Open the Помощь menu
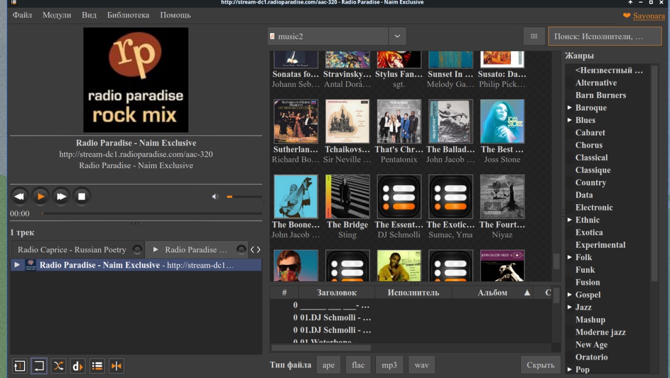670x378 pixels. 175,15
